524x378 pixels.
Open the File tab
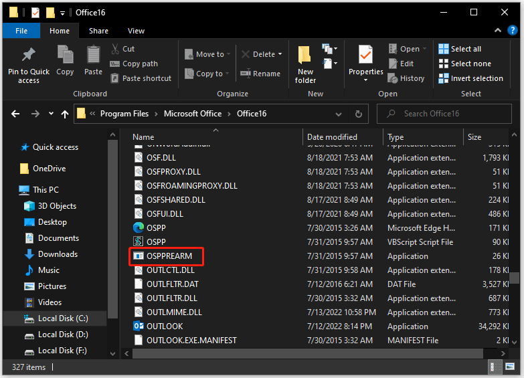(x=21, y=31)
